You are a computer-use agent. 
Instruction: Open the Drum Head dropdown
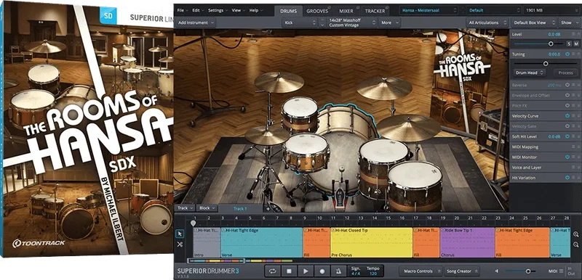click(x=529, y=73)
